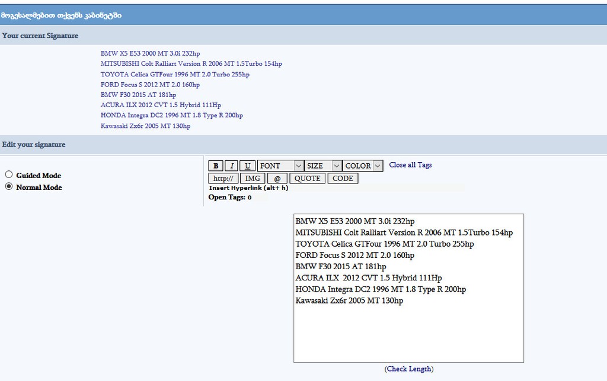Viewport: 607px width, 381px height.
Task: Click 'TOYOTA Celica GTFour' line in the editor
Action: tap(384, 244)
